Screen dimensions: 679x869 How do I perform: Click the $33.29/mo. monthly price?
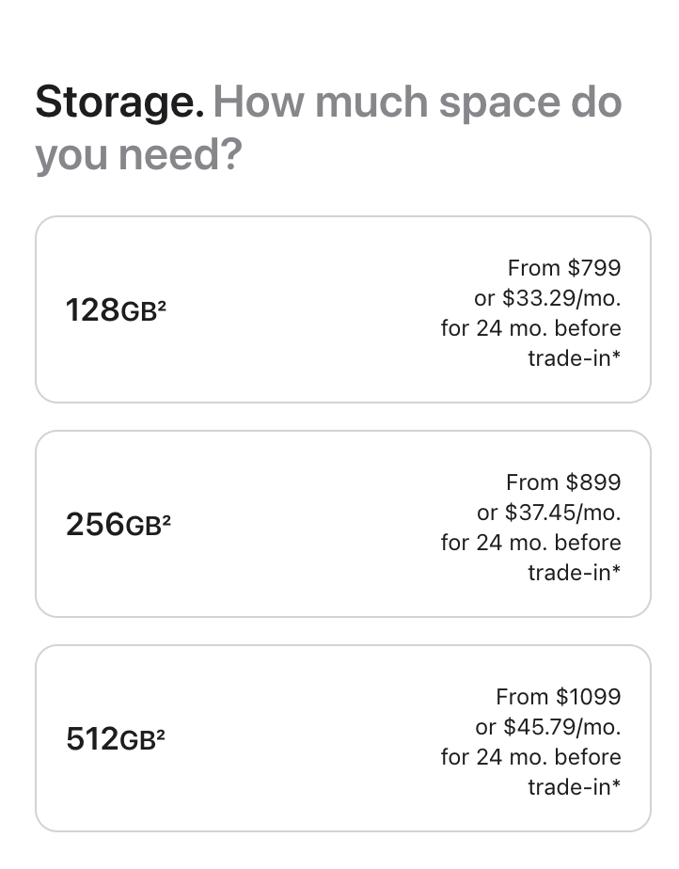tap(561, 298)
